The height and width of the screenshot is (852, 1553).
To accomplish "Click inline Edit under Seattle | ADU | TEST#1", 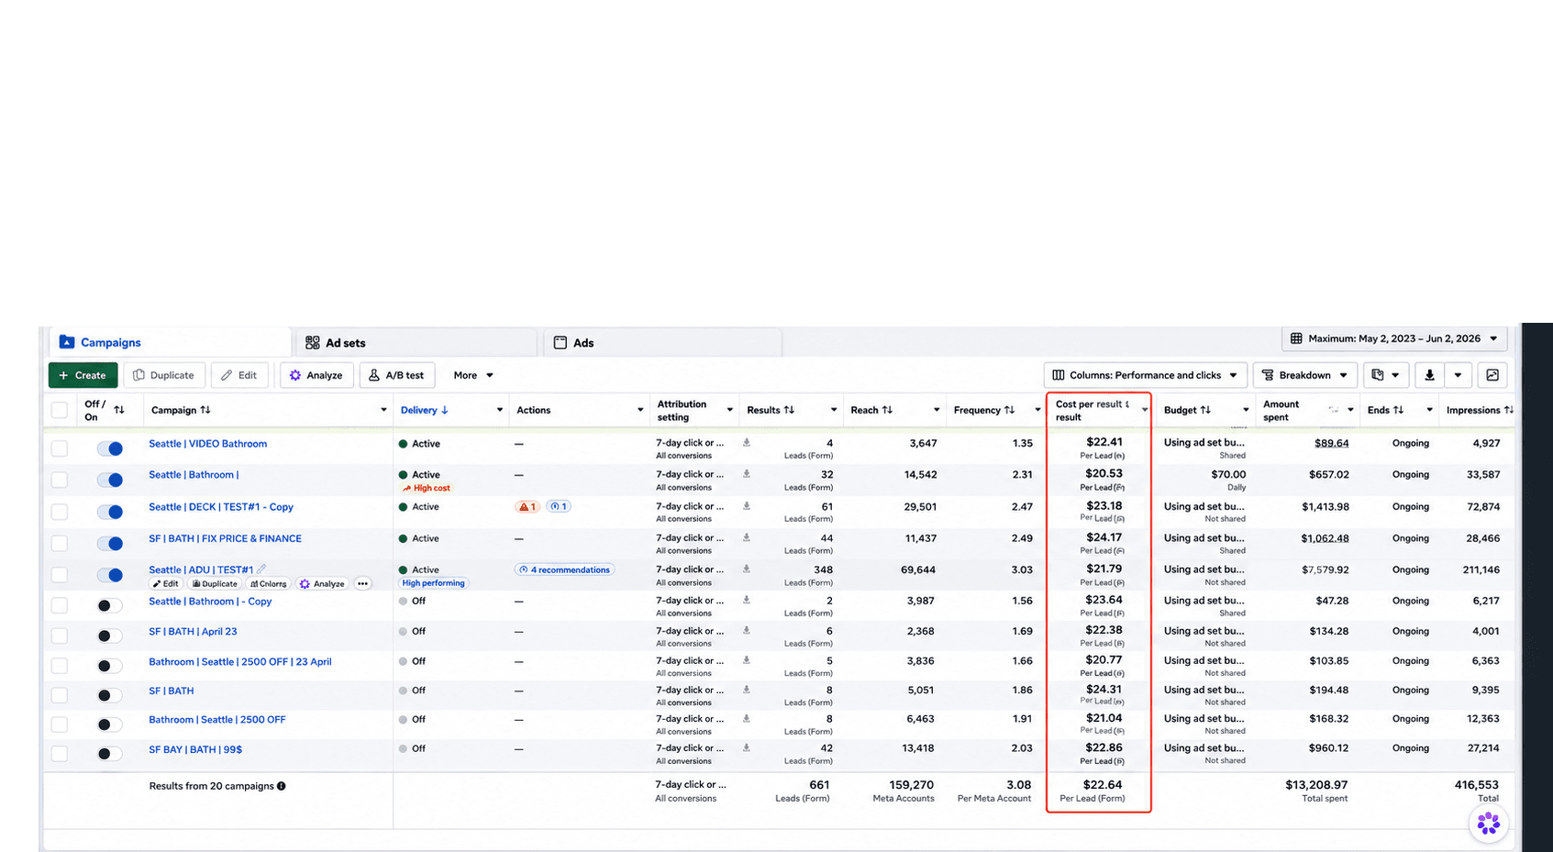I will (165, 583).
